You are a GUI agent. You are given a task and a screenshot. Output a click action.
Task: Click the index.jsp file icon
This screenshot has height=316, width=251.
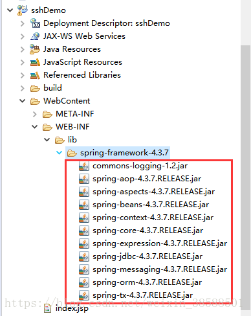[47, 308]
